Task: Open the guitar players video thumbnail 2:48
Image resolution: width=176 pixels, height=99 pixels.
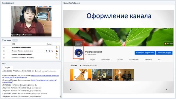Action: (123, 75)
